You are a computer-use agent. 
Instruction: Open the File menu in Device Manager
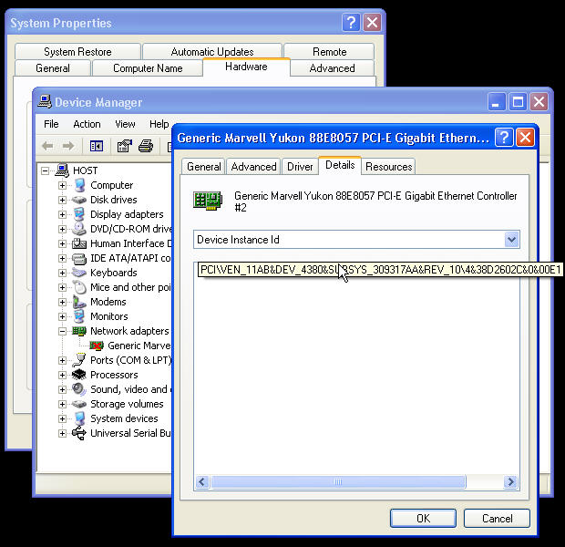tap(51, 124)
